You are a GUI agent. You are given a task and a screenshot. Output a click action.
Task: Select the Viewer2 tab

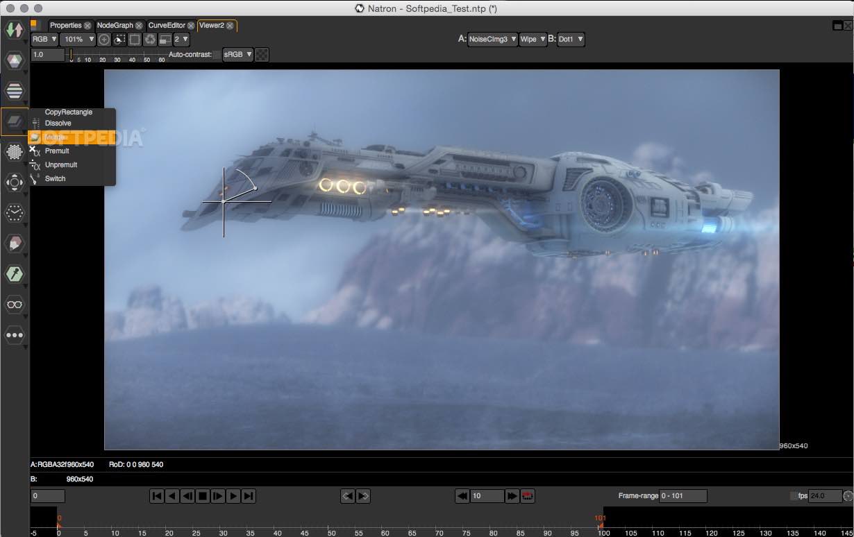pos(212,26)
